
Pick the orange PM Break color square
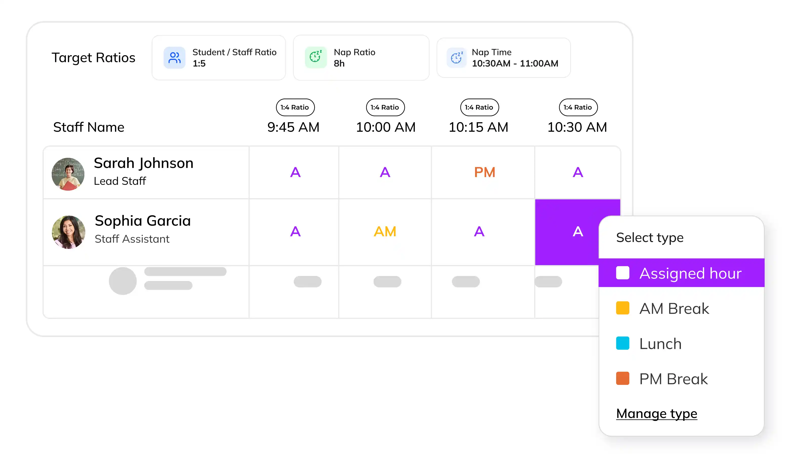pyautogui.click(x=622, y=378)
